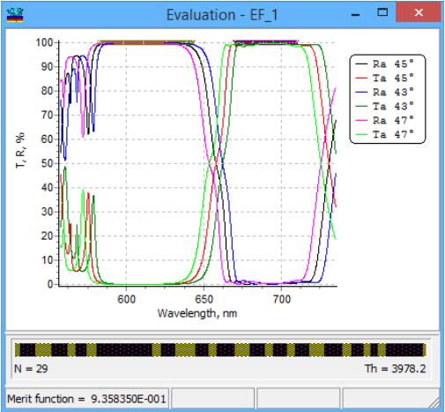The image size is (445, 412).
Task: Maximize the Evaluation window
Action: (382, 12)
